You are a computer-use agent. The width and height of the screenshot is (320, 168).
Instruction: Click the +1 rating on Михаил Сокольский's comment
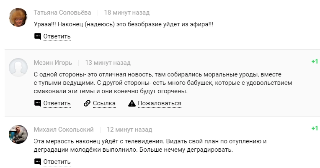click(x=315, y=129)
